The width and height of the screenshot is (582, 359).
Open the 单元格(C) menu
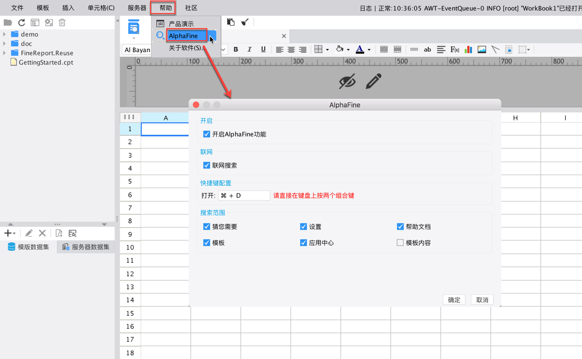click(x=101, y=8)
